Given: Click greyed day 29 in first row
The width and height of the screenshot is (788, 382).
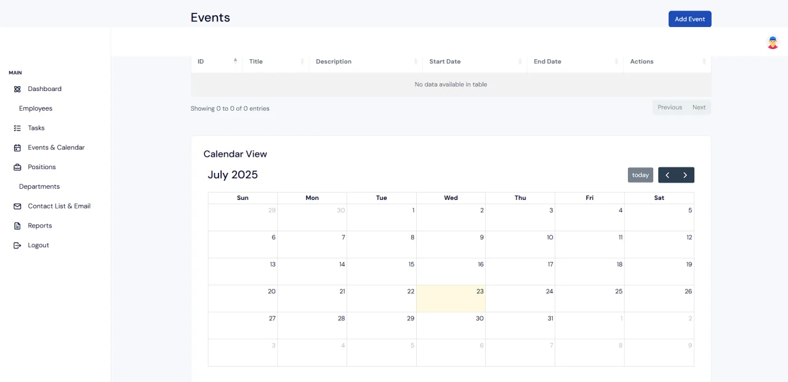Looking at the screenshot, I should click(x=272, y=210).
